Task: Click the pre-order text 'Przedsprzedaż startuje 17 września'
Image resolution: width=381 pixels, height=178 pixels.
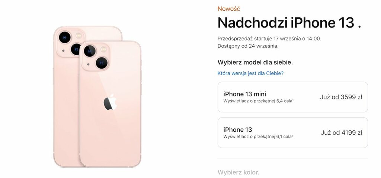Action: tap(259, 39)
